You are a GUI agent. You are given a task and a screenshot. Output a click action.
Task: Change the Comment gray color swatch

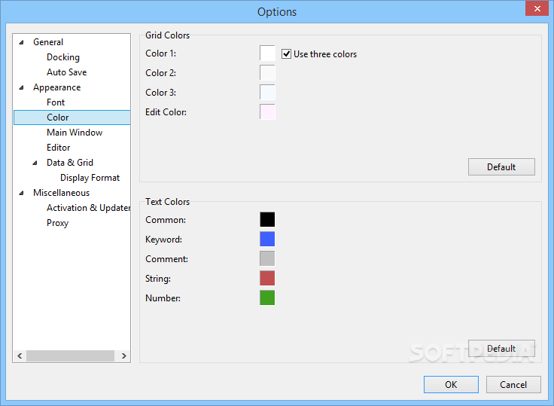[x=267, y=258]
